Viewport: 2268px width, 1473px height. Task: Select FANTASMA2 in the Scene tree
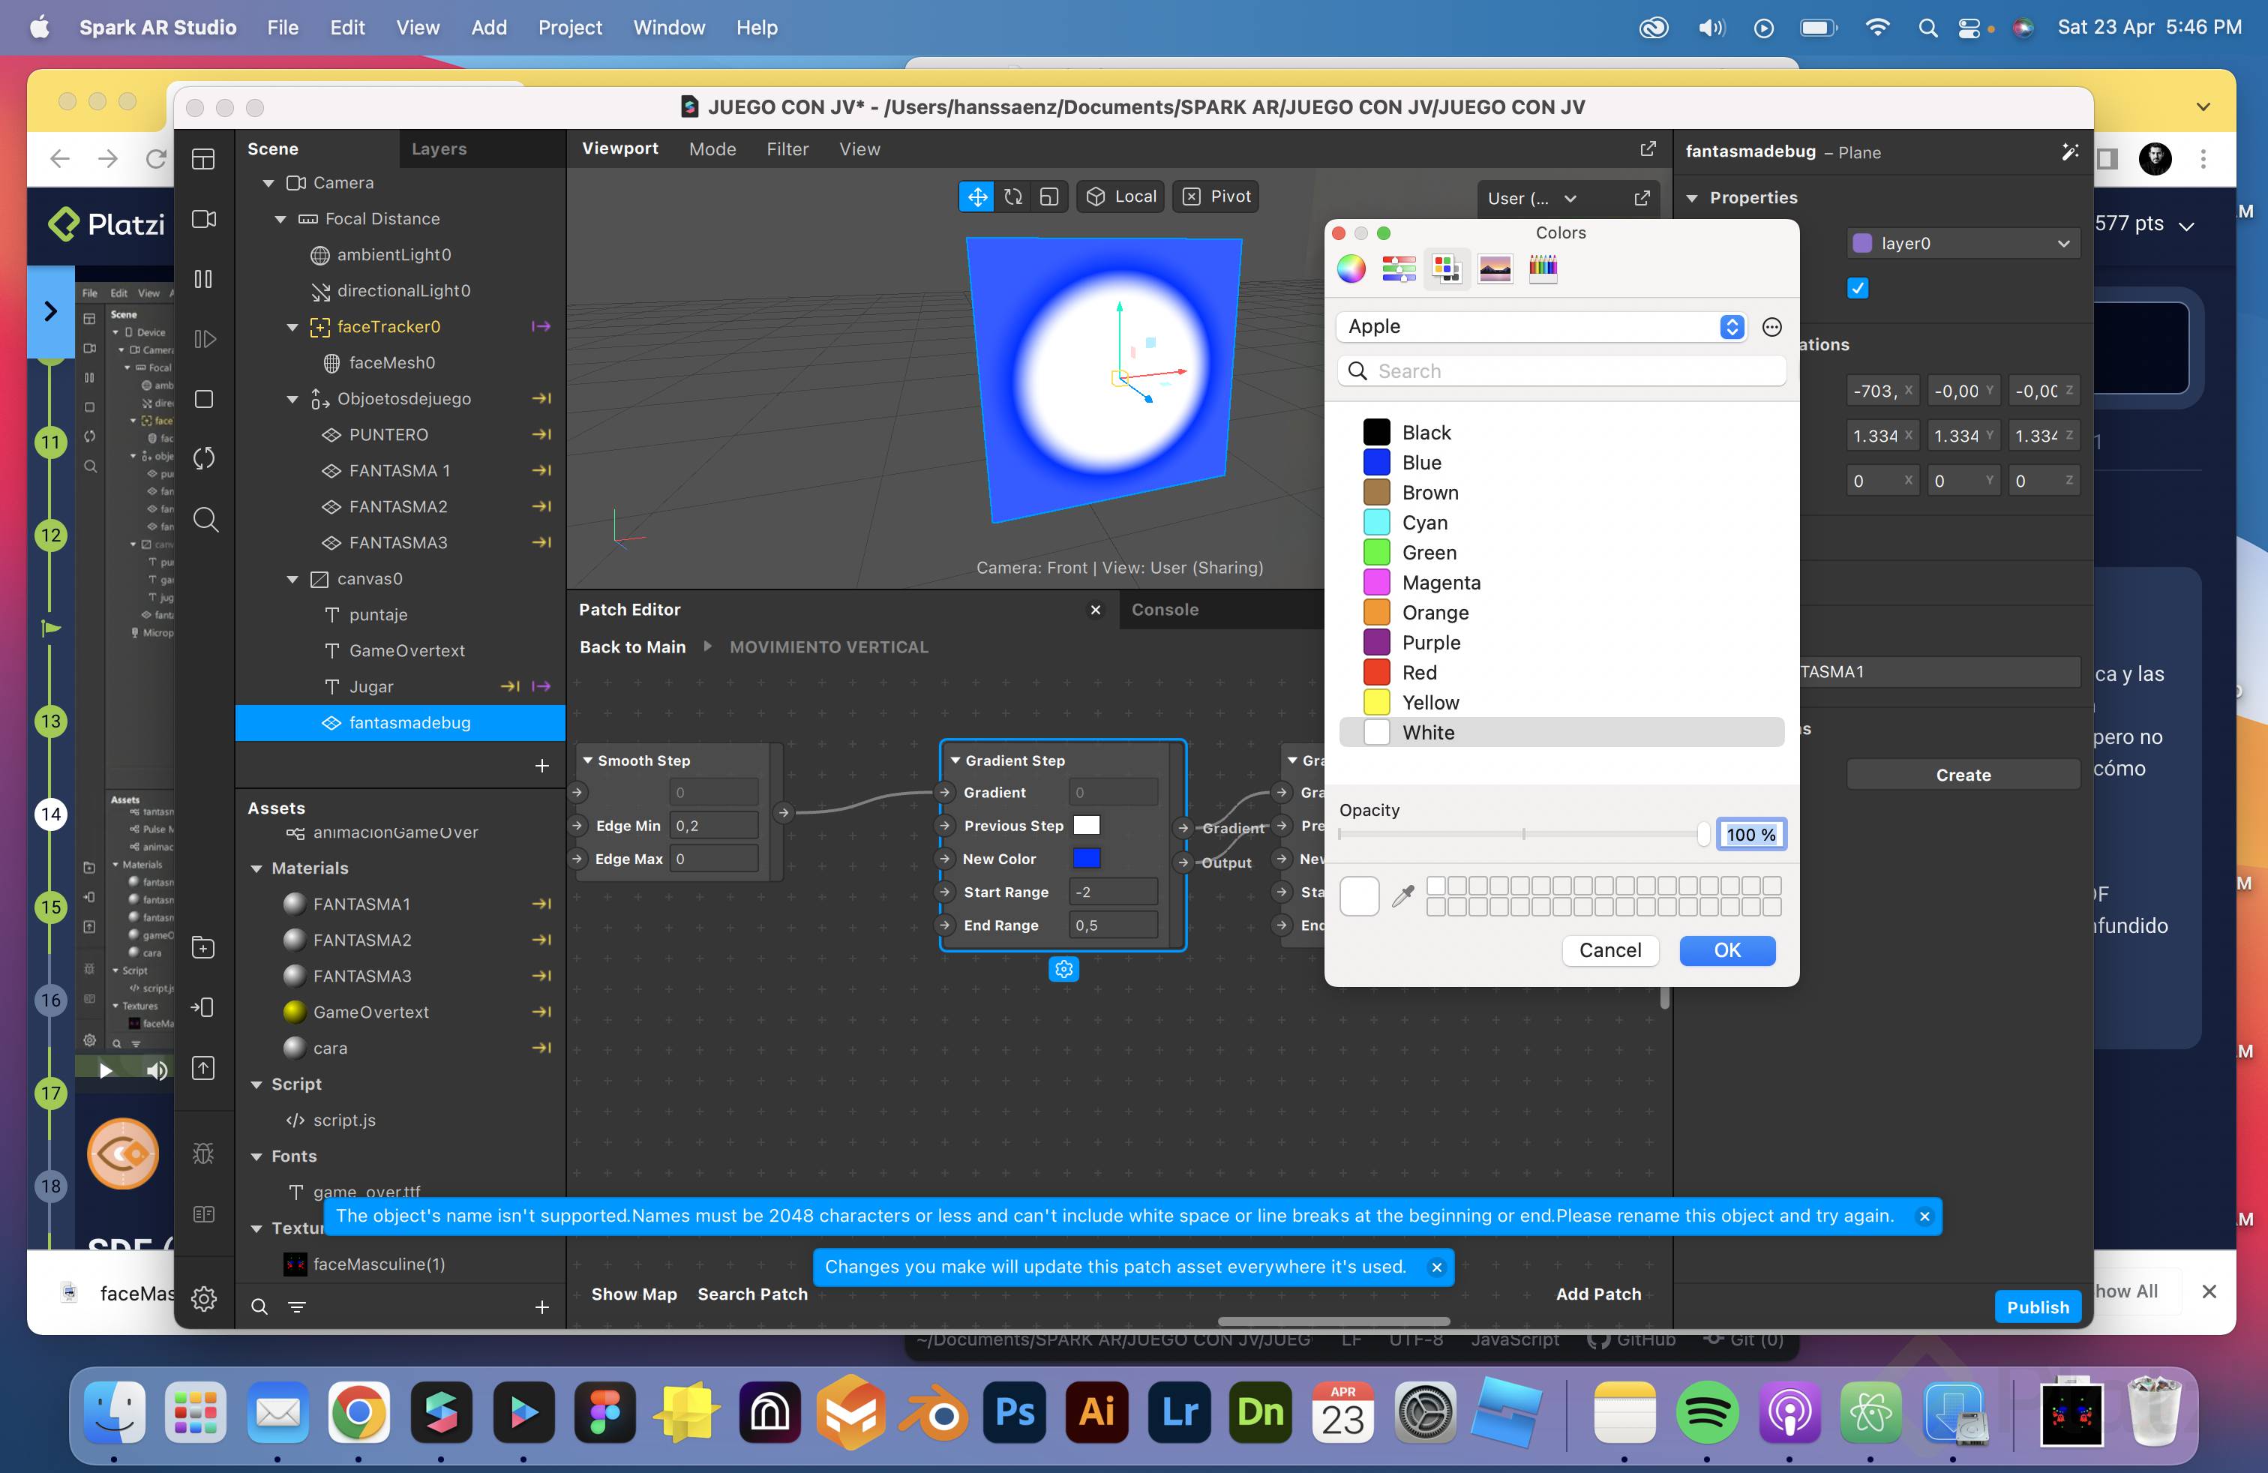[397, 507]
